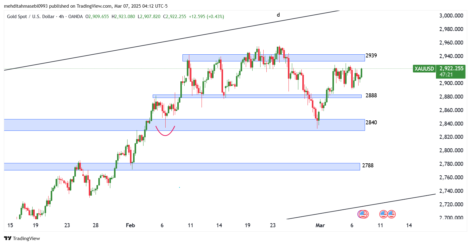Screen dimensions: 471x245
Task: Click the 'd' wave label near upper trendline
Action: point(278,14)
